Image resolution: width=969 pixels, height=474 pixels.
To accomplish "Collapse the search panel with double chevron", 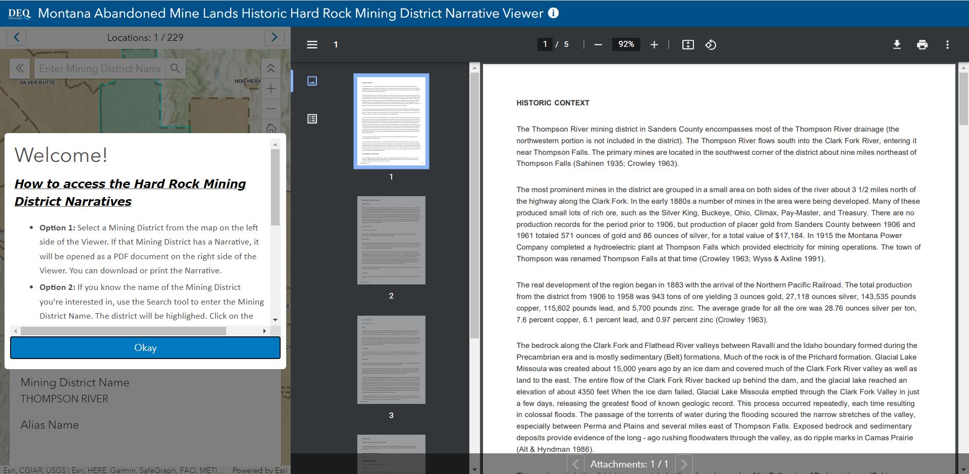I will tap(20, 68).
